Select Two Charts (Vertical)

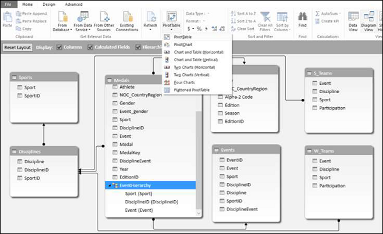(197, 75)
